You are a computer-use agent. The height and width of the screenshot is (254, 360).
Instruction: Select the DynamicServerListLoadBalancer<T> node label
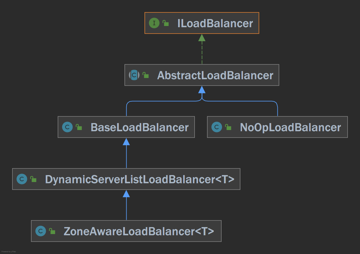[140, 180]
